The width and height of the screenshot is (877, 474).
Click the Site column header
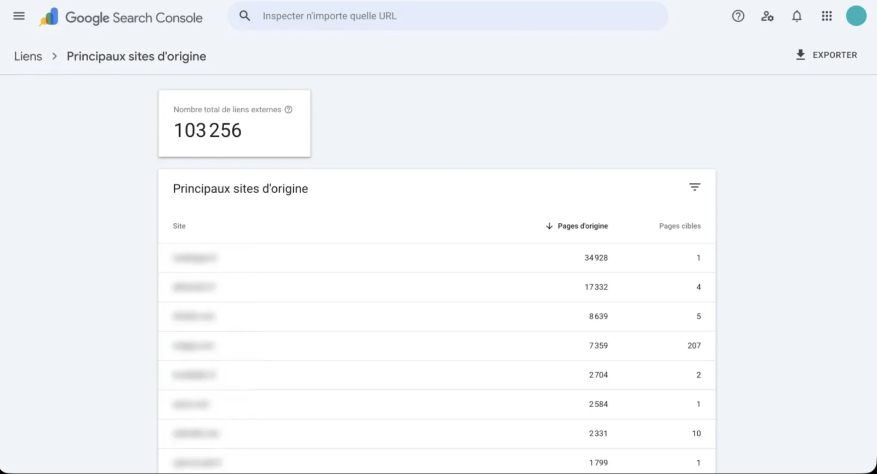pos(179,226)
